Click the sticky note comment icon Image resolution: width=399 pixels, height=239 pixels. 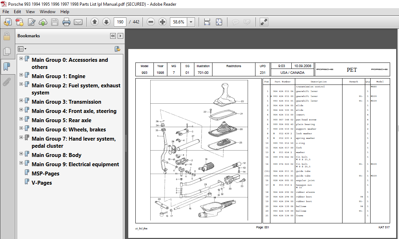click(235, 22)
